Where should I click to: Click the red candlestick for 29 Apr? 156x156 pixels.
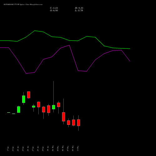44,110
